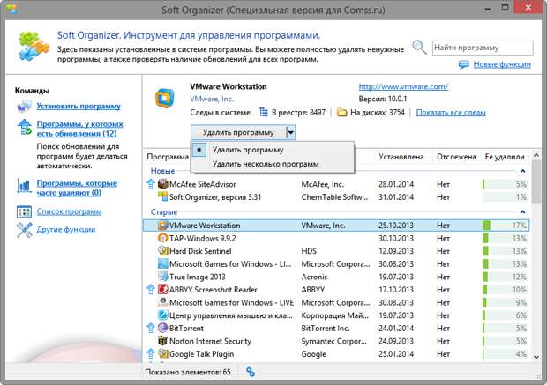Screen dimensions: 547x385
Task: Click the folder icon beside На дисках
Action: [342, 113]
